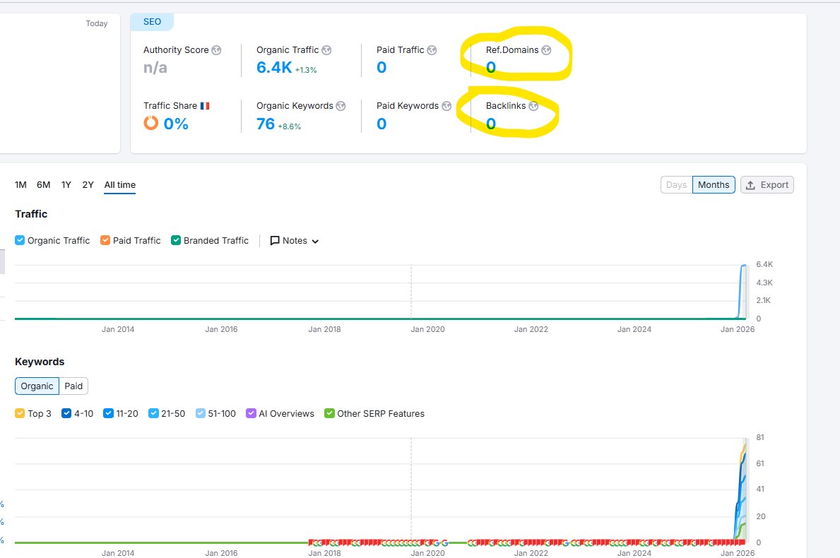840x558 pixels.
Task: Uncheck the 11-20 positions checkbox
Action: 108,413
